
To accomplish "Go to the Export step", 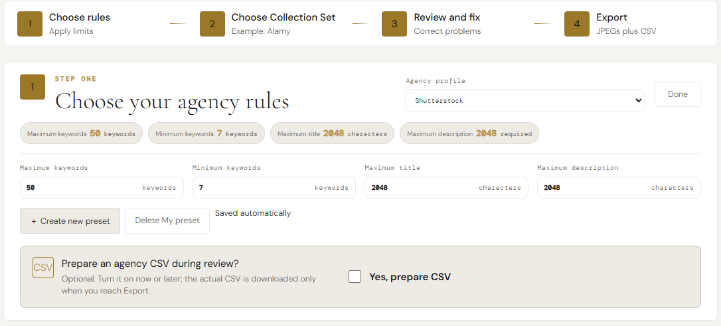I will 611,17.
